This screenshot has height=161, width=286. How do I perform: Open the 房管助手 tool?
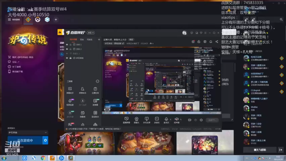pyautogui.click(x=83, y=90)
